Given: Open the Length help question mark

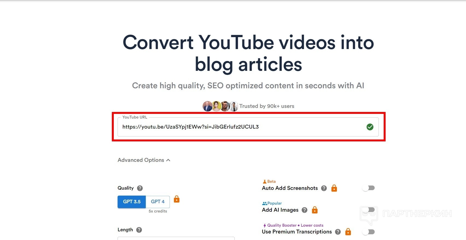Looking at the screenshot, I should coord(139,230).
